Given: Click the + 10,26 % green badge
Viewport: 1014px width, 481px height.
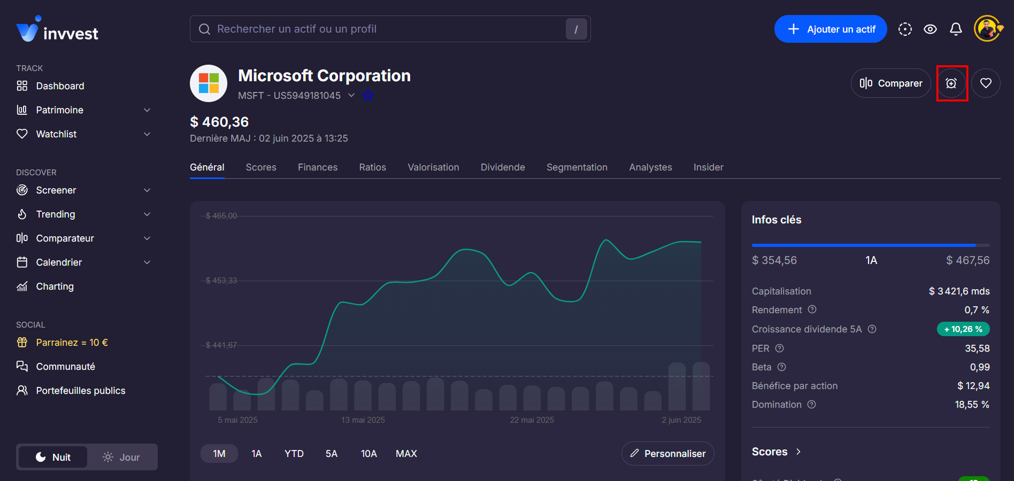Looking at the screenshot, I should pyautogui.click(x=963, y=329).
